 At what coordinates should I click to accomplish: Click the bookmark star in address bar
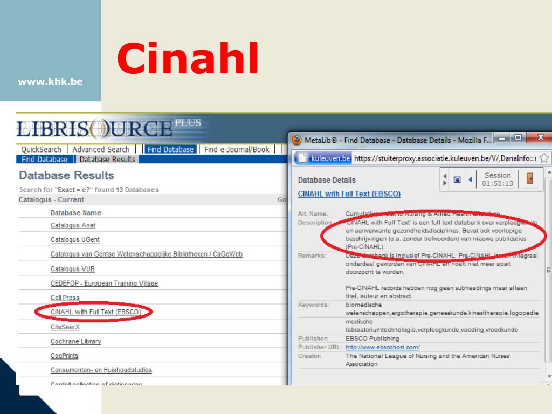tap(544, 158)
